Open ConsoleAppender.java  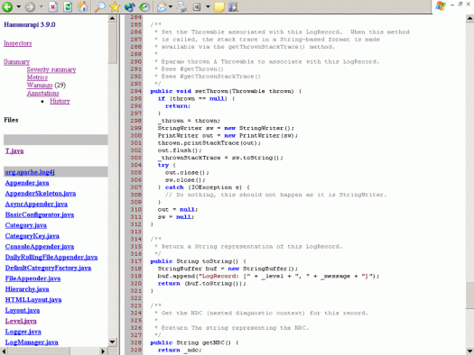click(x=40, y=246)
